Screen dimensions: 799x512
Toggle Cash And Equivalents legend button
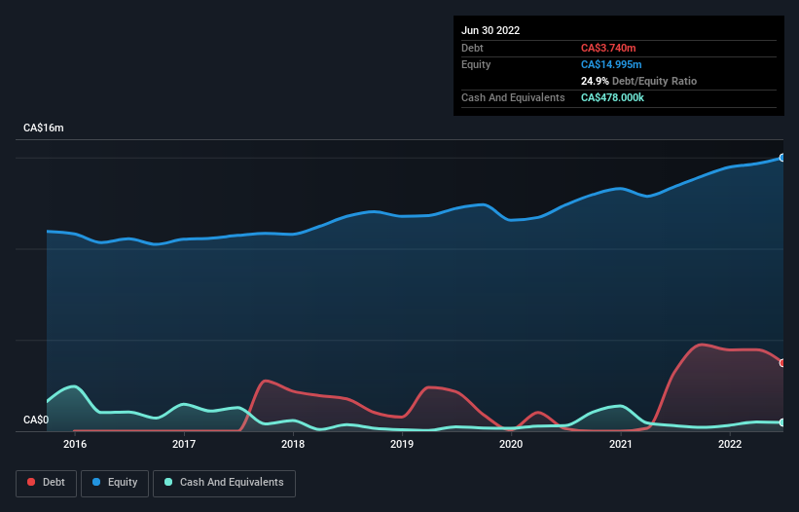pos(224,483)
